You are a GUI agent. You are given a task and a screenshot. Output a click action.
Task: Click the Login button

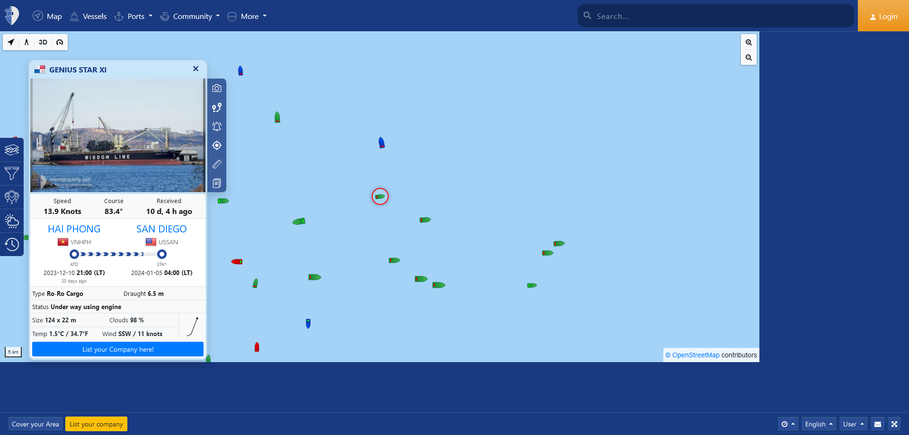[883, 16]
